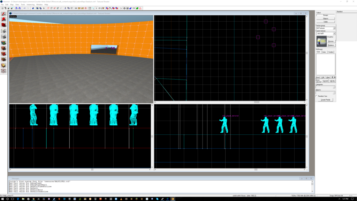Click the move toWorld button
Image resolution: width=357 pixels, height=201 pixels.
pos(325,81)
